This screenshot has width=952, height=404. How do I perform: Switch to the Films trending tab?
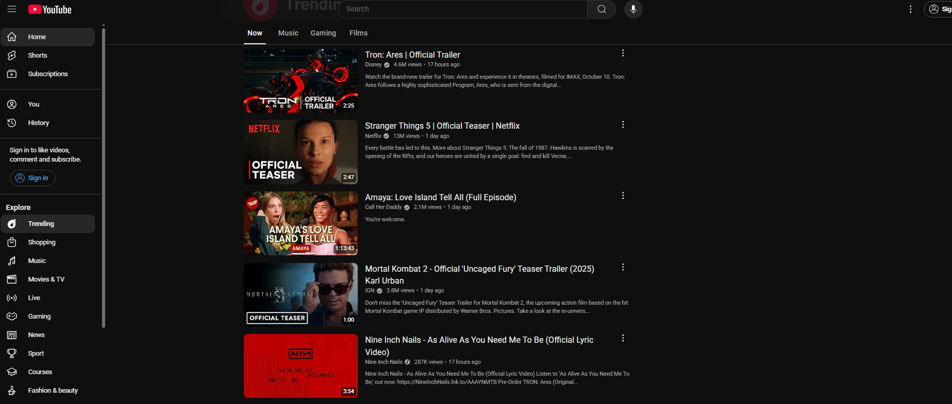358,33
